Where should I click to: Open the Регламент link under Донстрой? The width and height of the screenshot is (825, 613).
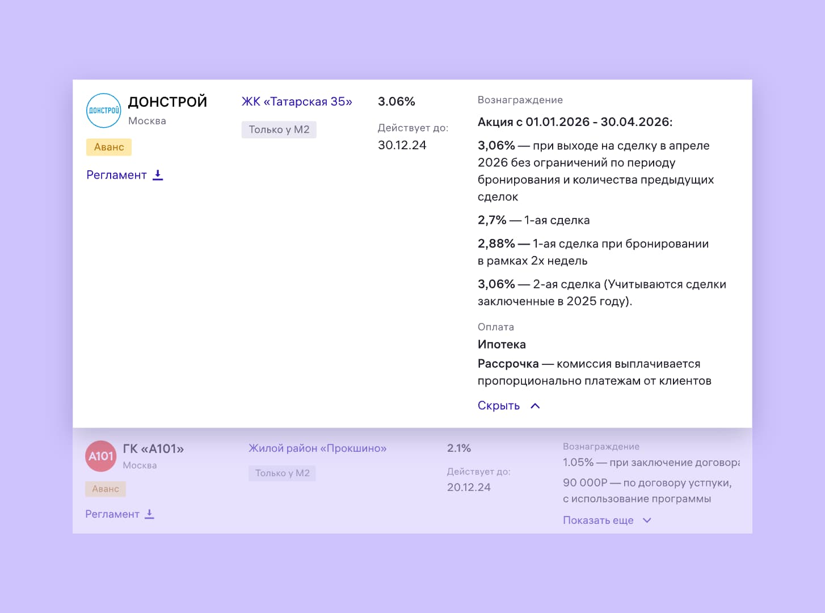coord(116,175)
